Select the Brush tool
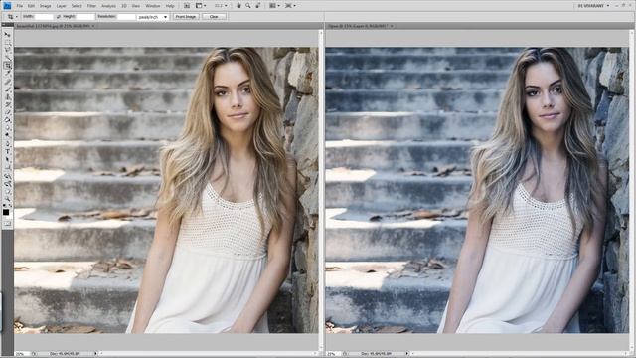 tap(7, 89)
